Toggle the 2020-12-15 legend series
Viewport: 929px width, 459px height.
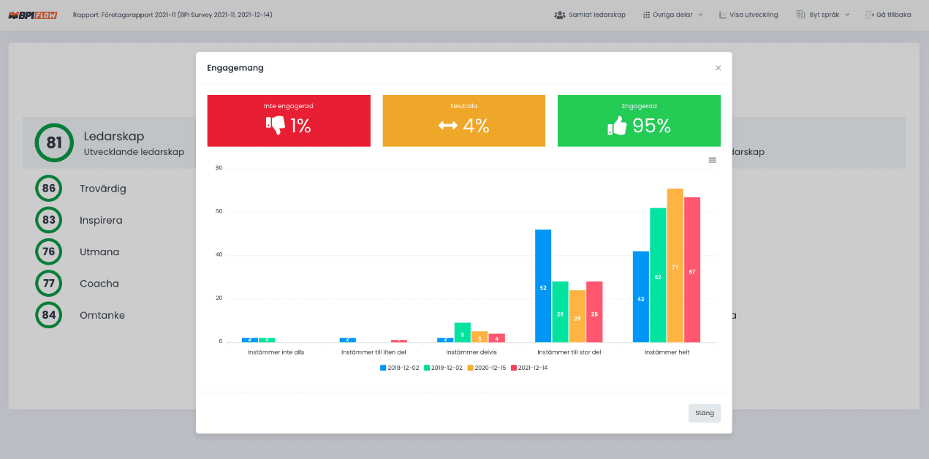pos(487,368)
